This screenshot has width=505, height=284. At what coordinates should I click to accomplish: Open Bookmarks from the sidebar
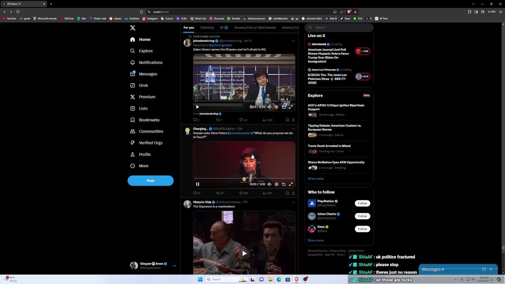(145, 120)
